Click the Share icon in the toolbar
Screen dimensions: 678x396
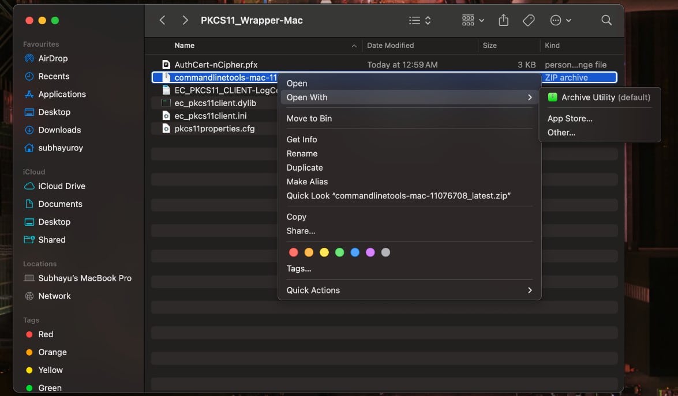coord(503,20)
